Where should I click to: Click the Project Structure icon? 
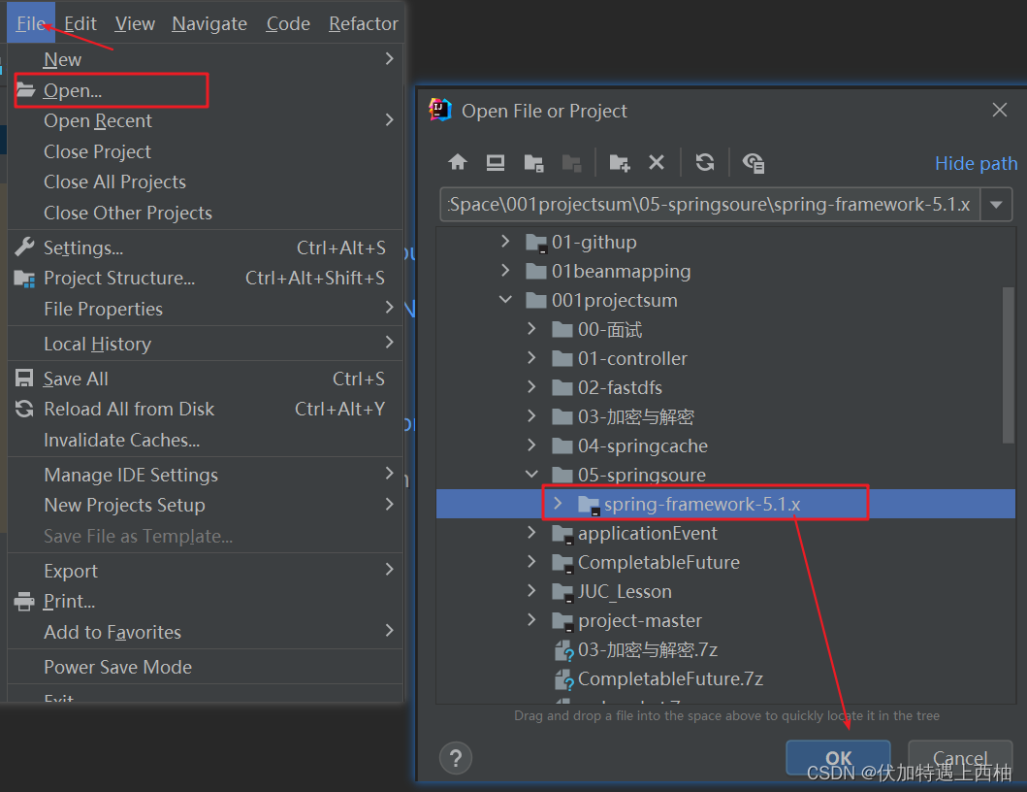(24, 278)
